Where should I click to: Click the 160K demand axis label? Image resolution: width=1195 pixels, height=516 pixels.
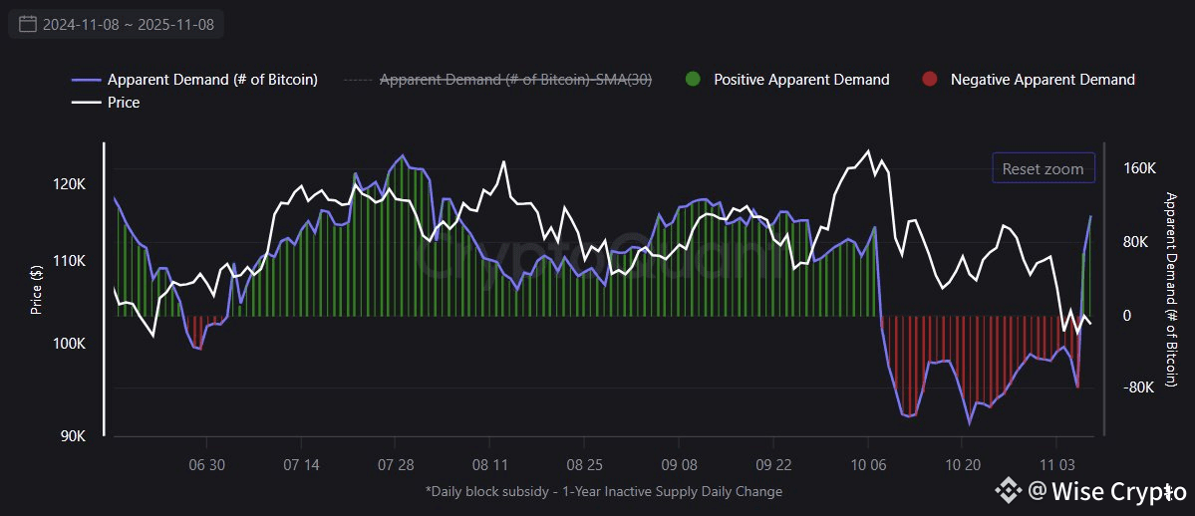pos(1140,167)
